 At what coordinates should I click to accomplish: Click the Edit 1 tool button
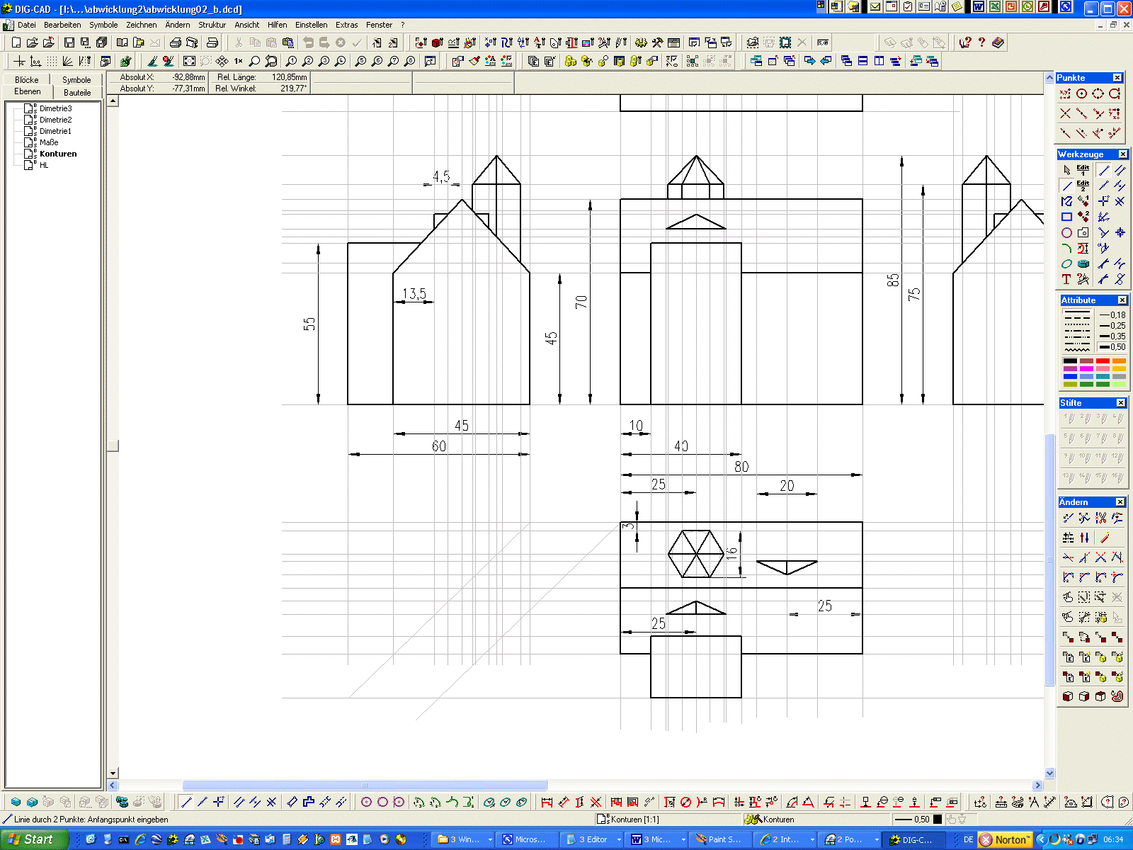(1083, 170)
